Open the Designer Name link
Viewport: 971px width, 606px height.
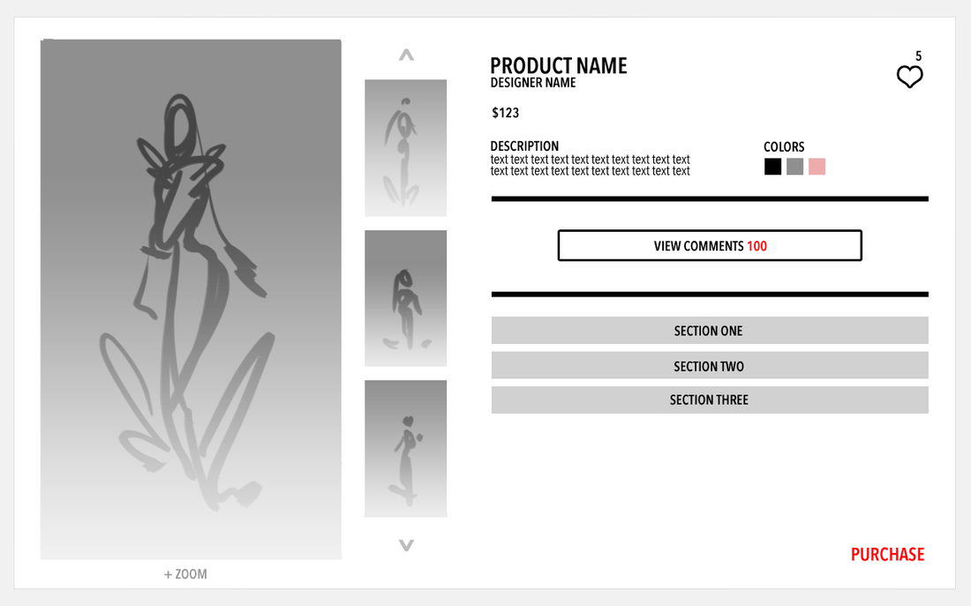click(533, 83)
